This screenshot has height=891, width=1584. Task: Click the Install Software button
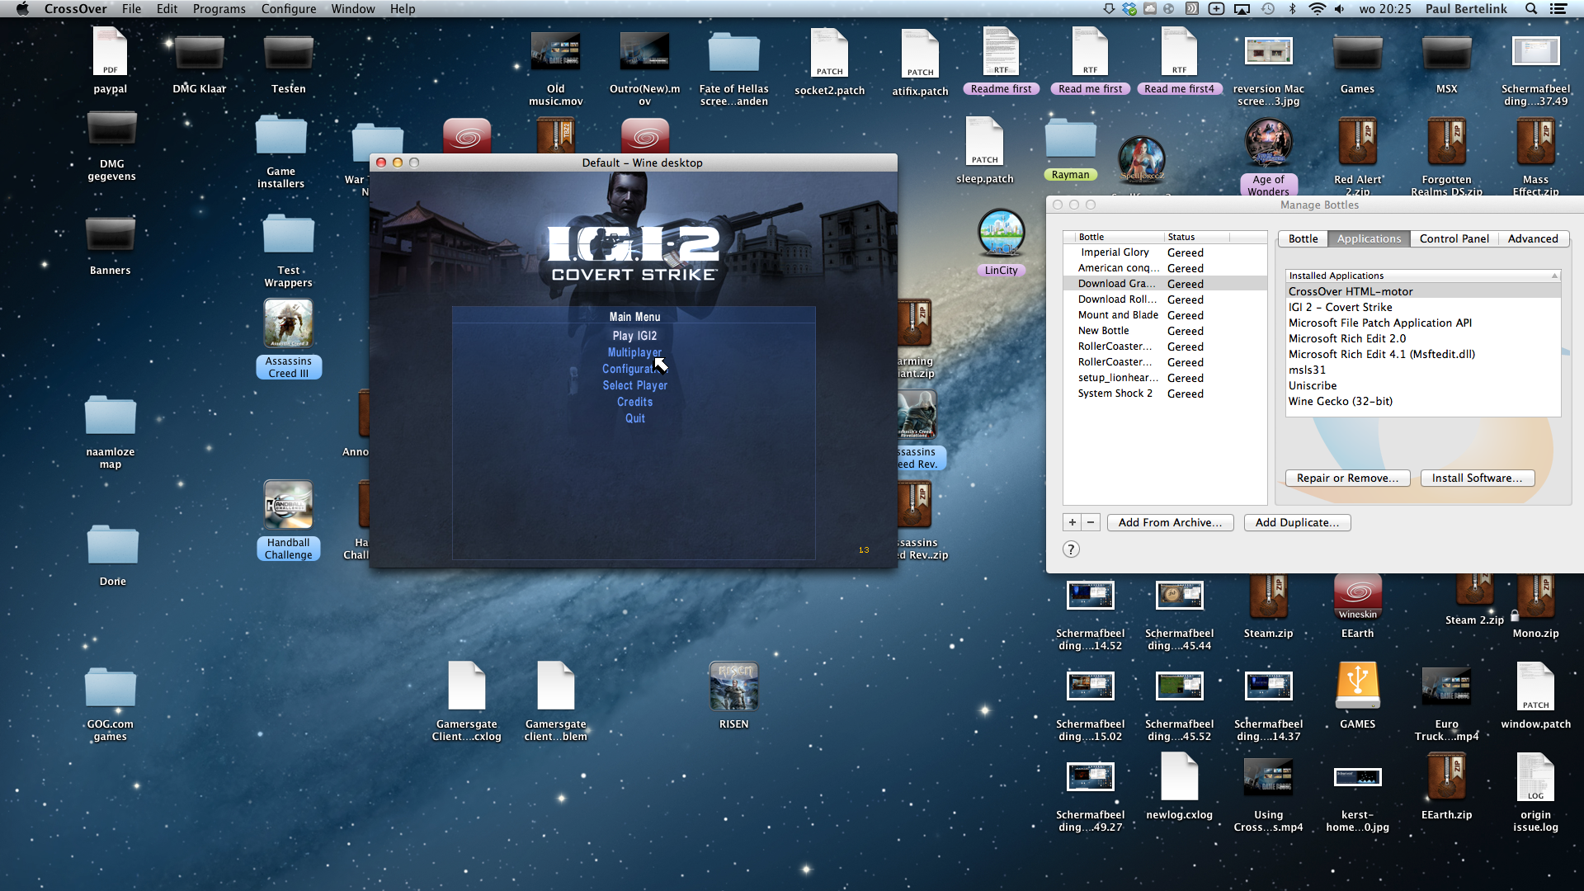[1476, 478]
